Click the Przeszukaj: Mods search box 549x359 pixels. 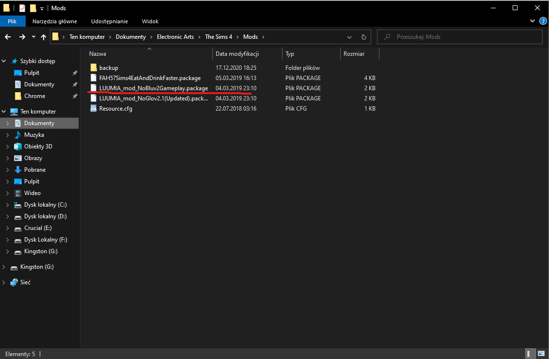click(460, 37)
